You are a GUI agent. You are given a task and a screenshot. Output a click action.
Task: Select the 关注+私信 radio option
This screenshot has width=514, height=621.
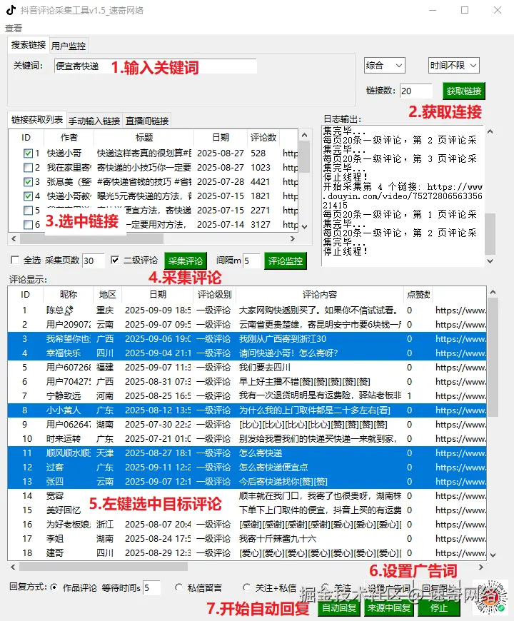point(247,587)
